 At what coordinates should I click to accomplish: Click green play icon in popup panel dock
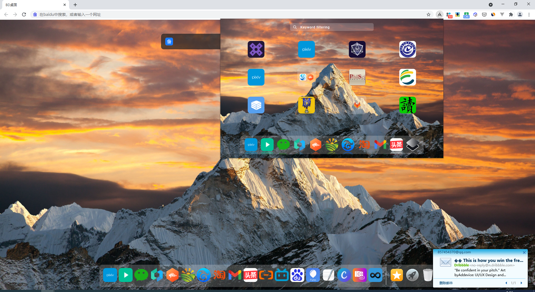pyautogui.click(x=267, y=145)
